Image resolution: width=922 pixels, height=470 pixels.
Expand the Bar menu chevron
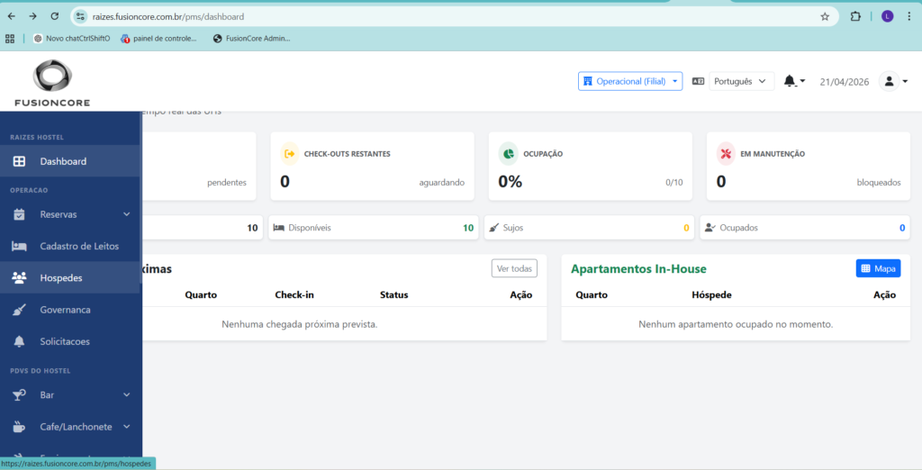(x=126, y=394)
